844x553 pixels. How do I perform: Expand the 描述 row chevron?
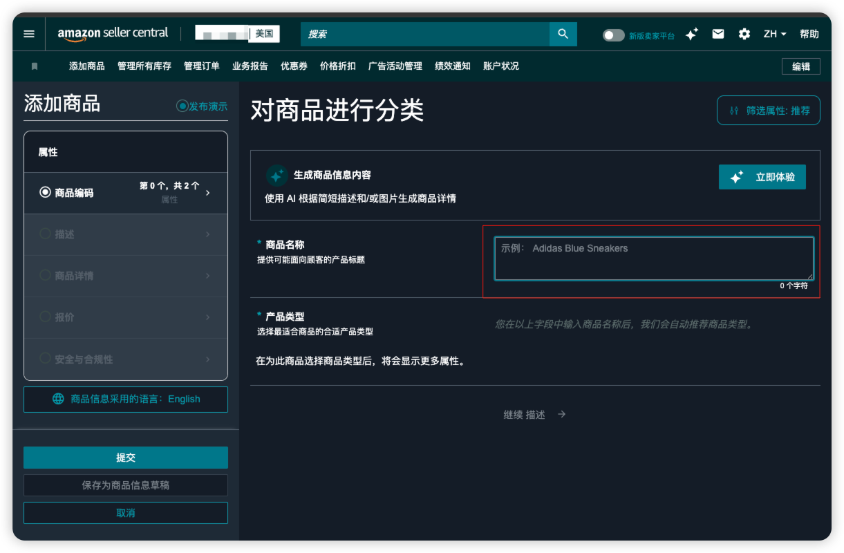pos(208,234)
